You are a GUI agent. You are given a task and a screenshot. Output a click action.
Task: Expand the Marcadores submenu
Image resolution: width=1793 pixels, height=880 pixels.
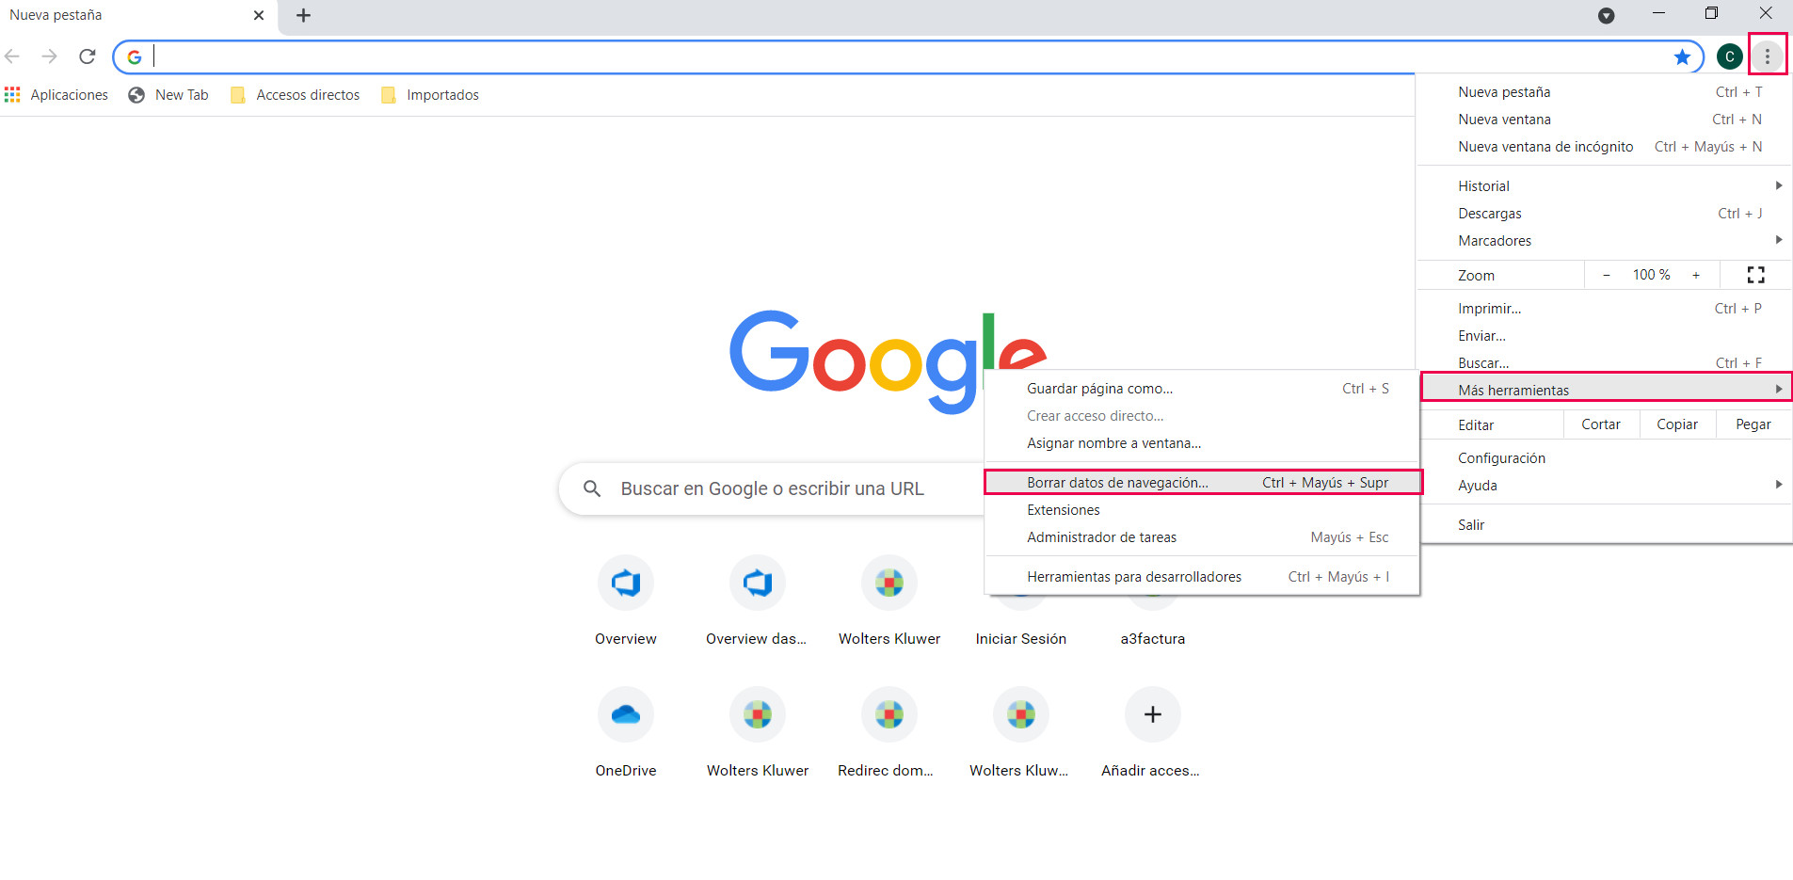[1606, 241]
